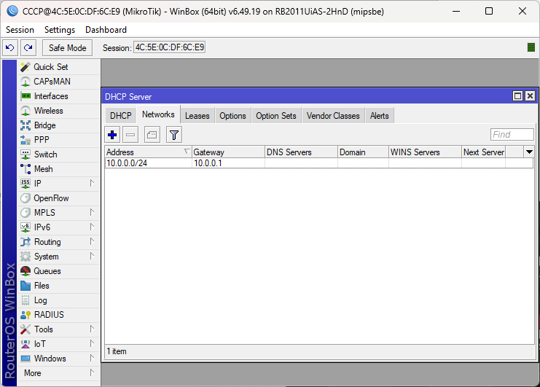This screenshot has width=540, height=387.
Task: Open the CAPsMAN menu
Action: click(x=58, y=82)
